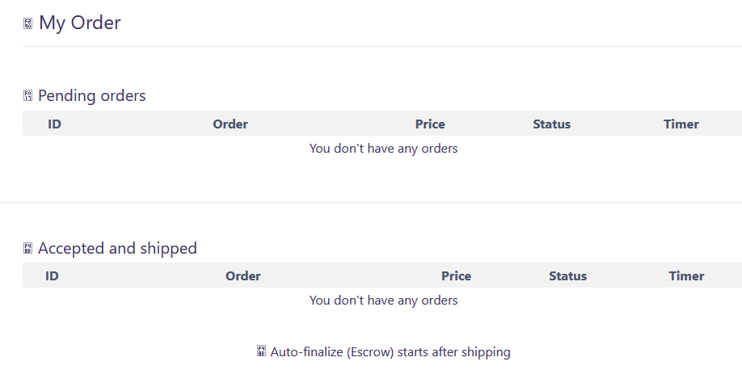Image resolution: width=742 pixels, height=370 pixels.
Task: Click the icon beside My Order title
Action: pos(27,23)
